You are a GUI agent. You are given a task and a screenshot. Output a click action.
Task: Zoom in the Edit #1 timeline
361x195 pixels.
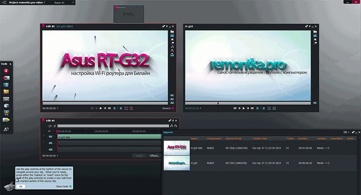50,126
